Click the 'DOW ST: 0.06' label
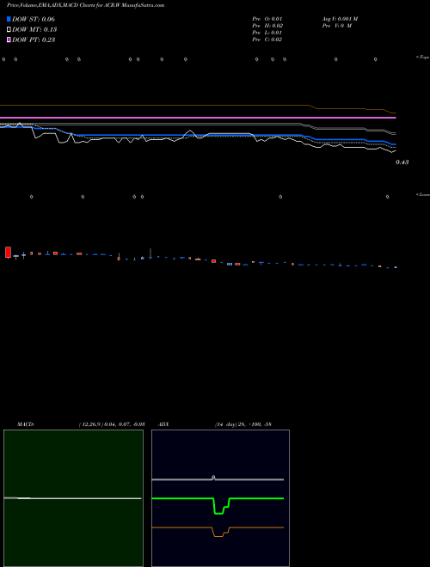 [34, 19]
